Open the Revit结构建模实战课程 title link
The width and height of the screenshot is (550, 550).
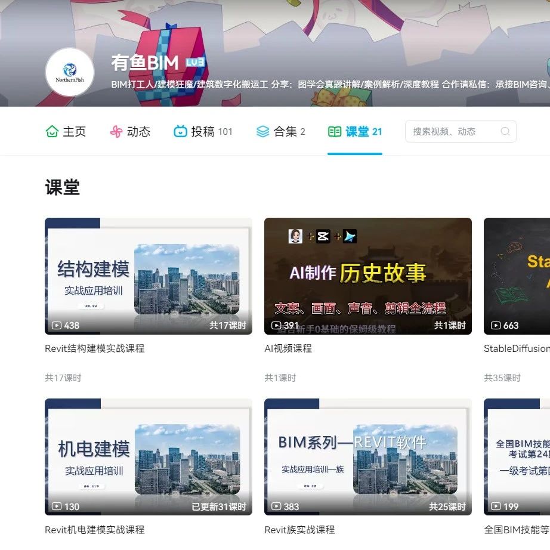95,348
